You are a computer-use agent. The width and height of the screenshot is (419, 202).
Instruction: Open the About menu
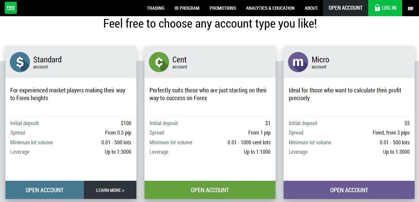click(x=311, y=8)
